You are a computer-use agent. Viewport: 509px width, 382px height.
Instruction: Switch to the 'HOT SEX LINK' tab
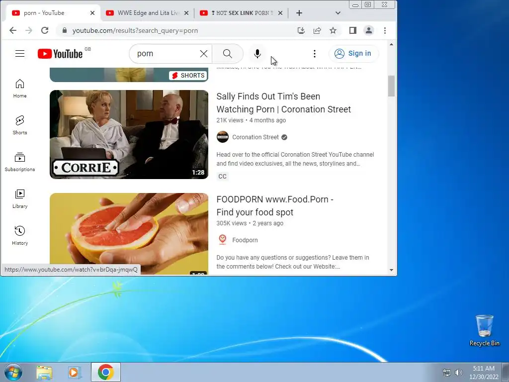coord(241,13)
